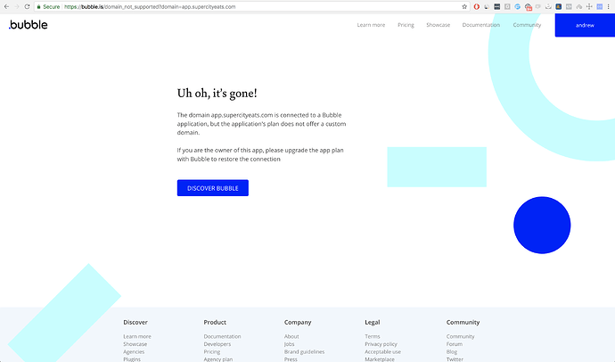
Task: Bookmark this page with the star icon
Action: point(464,6)
